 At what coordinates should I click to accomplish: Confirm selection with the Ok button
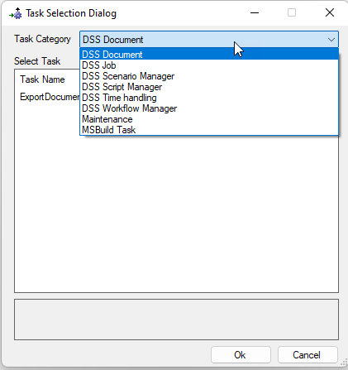tap(241, 354)
